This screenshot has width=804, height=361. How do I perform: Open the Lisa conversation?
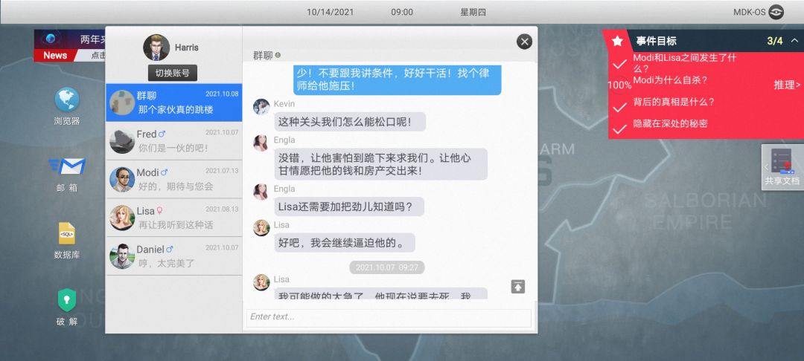tap(173, 218)
